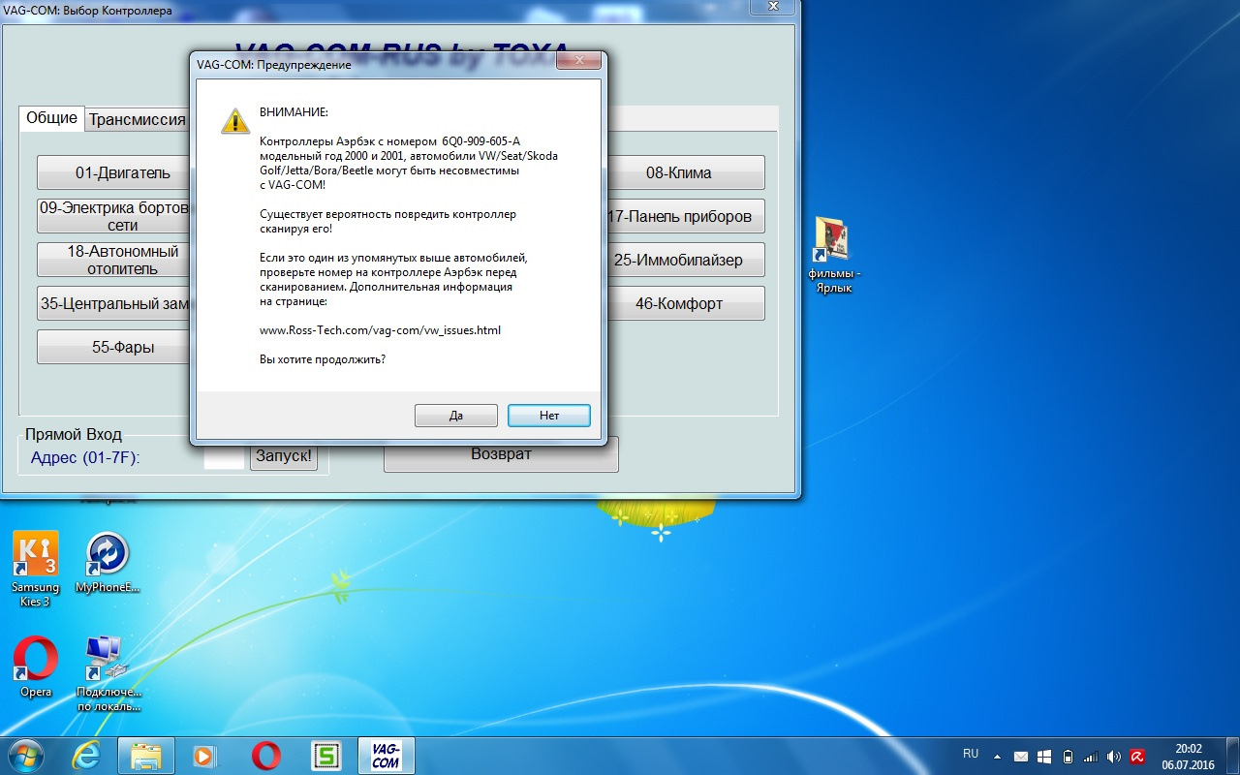Open the media player taskbar icon
The height and width of the screenshot is (775, 1240).
click(x=205, y=756)
